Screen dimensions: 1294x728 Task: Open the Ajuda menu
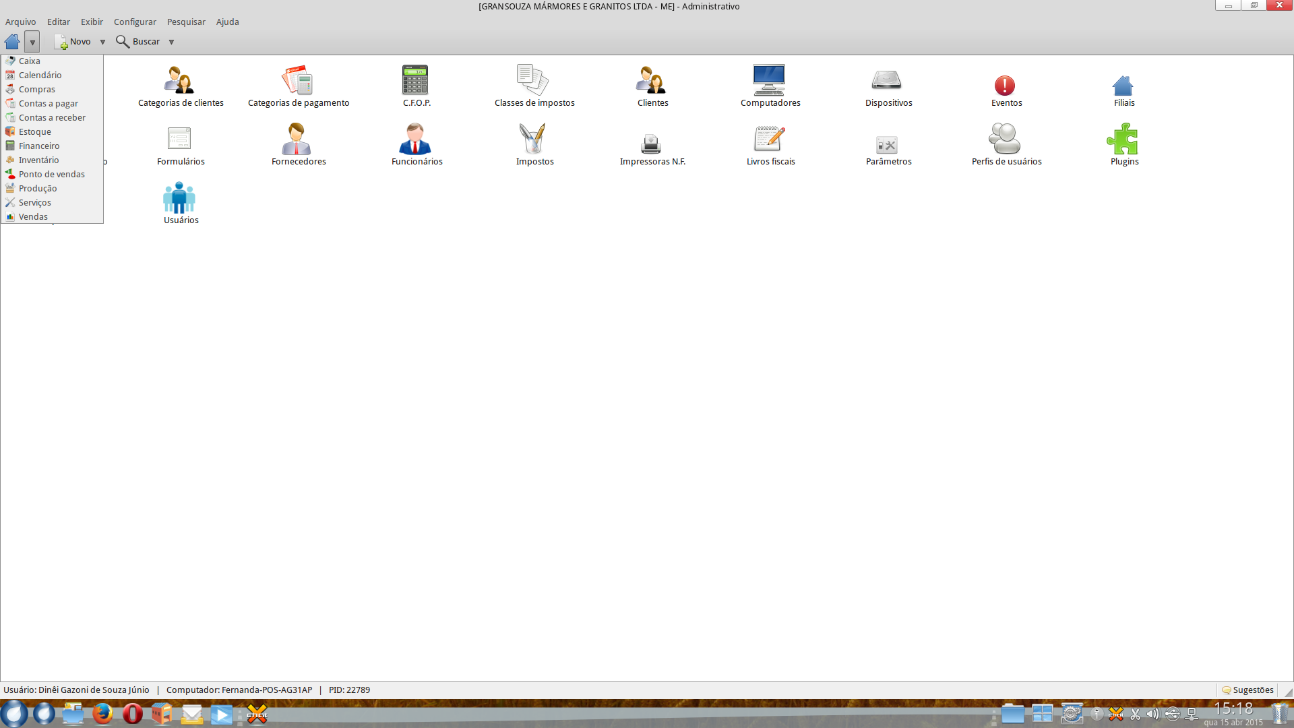tap(228, 22)
